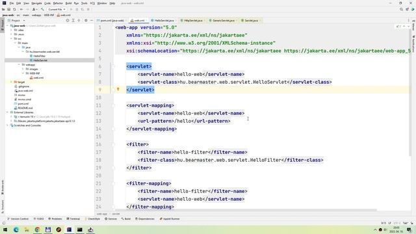Click the WEB-INF breadcrumb in navigation bar
This screenshot has width=416, height=234.
point(49,15)
